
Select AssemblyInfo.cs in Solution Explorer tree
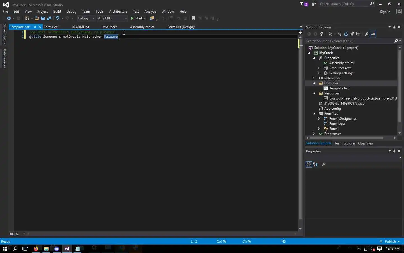pos(341,63)
